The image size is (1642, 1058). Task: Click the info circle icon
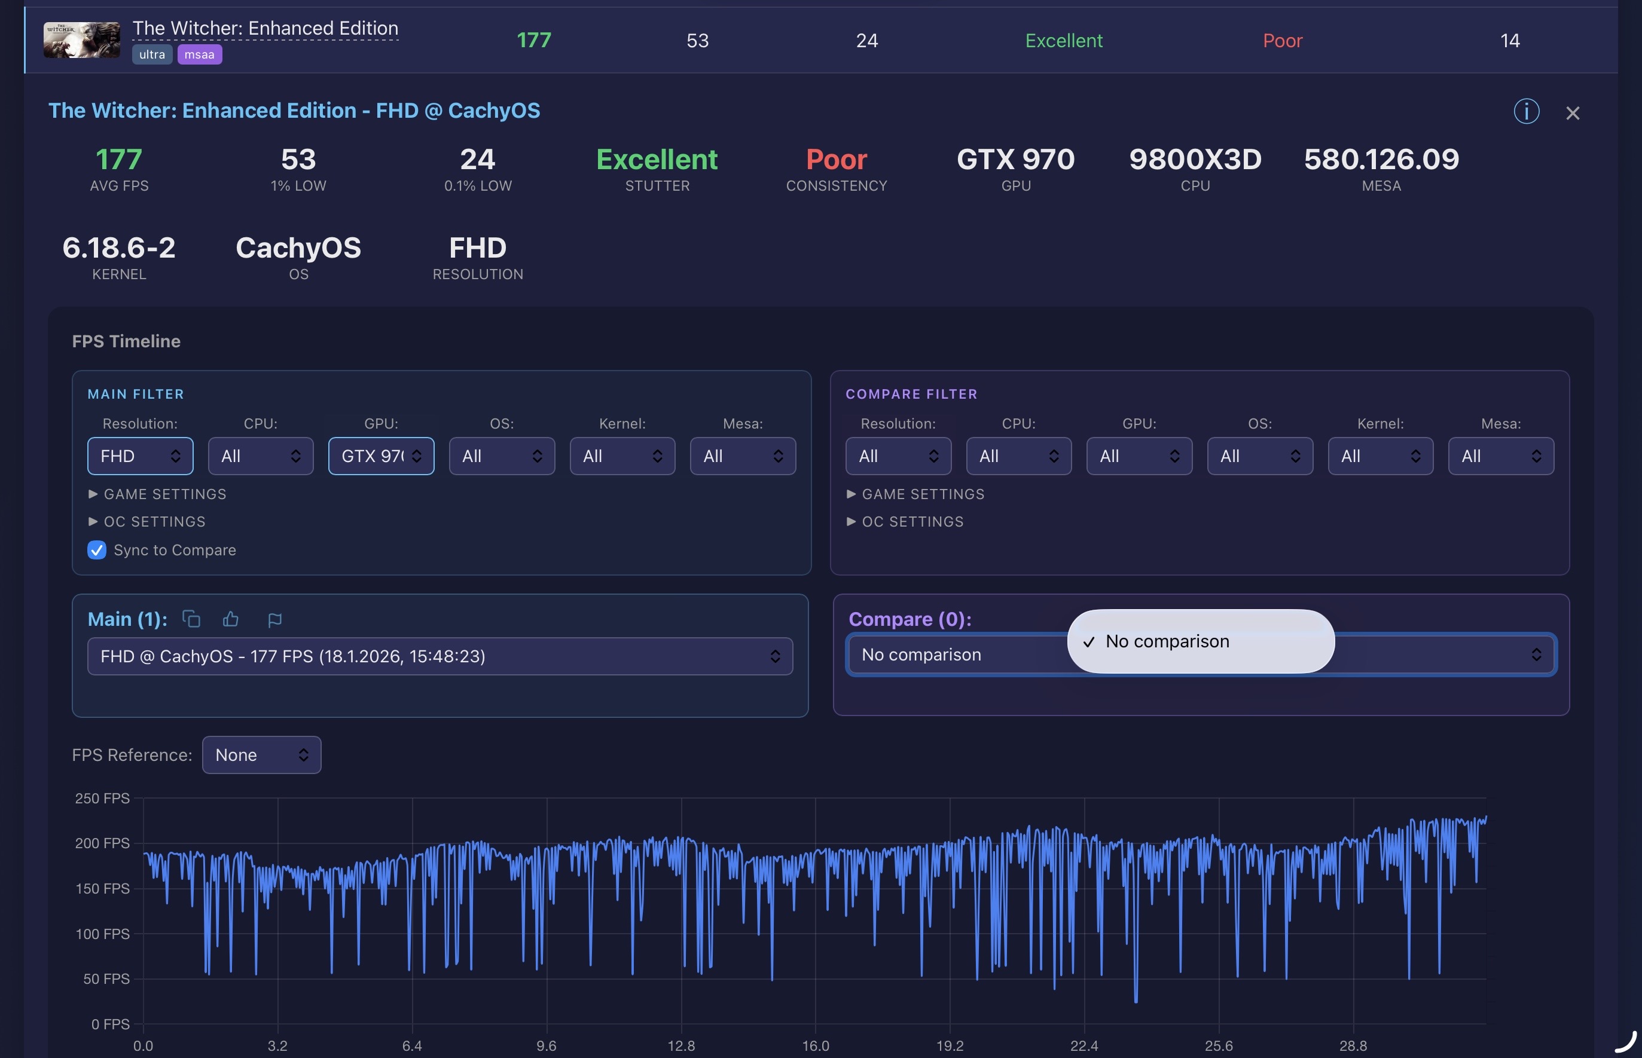[1526, 111]
